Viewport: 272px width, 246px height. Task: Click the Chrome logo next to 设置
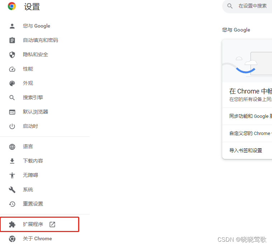tap(12, 6)
